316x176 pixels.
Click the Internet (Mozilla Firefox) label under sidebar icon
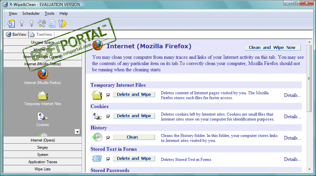coord(42,83)
